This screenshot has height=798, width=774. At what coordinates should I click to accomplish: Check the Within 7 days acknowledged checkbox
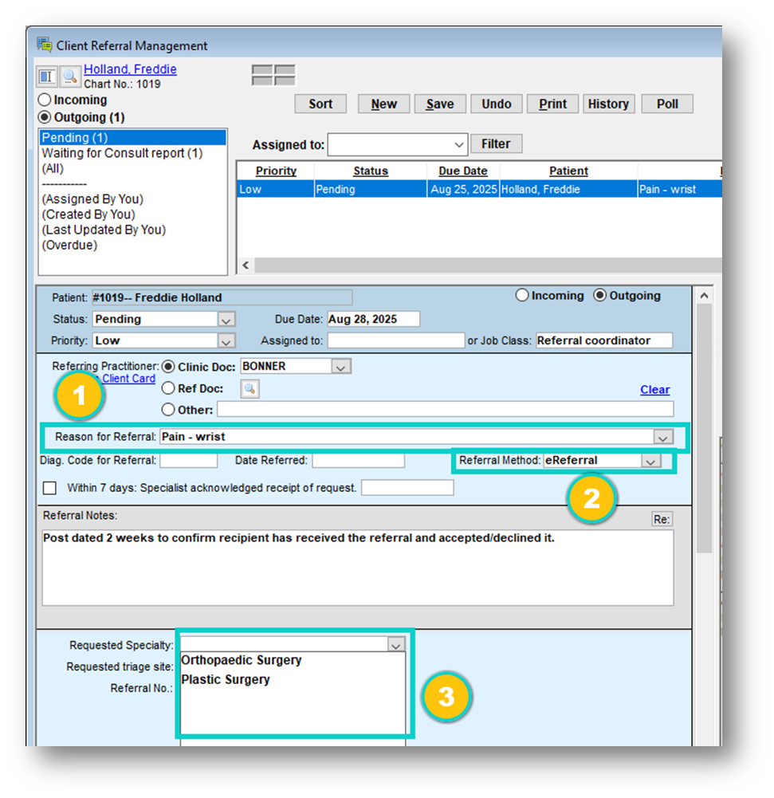point(50,487)
